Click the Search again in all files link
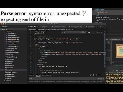The image size is (123, 92). point(88,82)
